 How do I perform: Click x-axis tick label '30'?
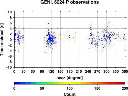tap(24, 71)
